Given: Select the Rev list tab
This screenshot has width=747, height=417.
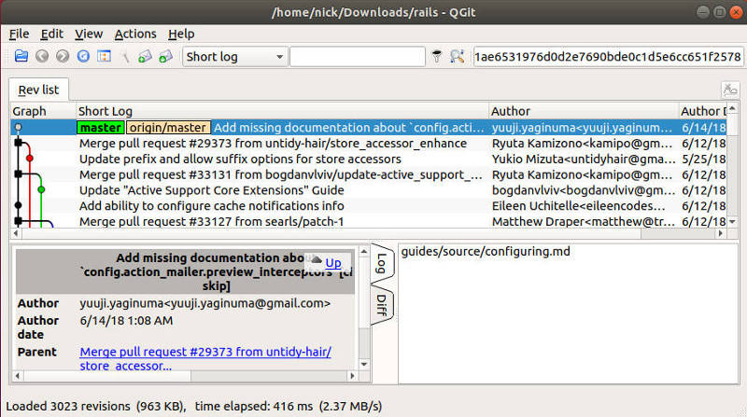Looking at the screenshot, I should (38, 90).
